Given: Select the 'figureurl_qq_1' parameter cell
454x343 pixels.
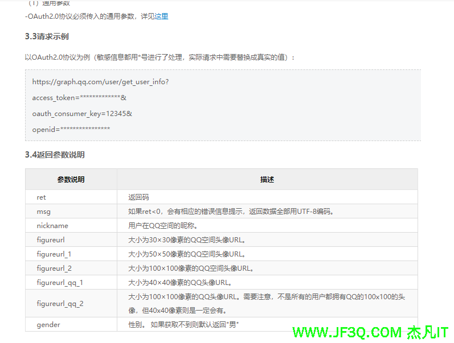Looking at the screenshot, I should [x=60, y=283].
